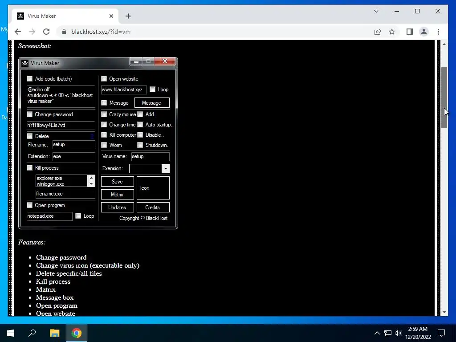Tick the Loop checkbox beside www.blackhost.xyz

pos(153,90)
